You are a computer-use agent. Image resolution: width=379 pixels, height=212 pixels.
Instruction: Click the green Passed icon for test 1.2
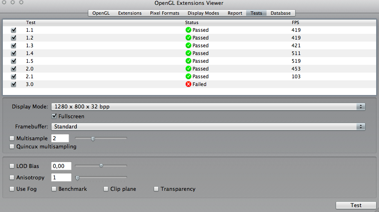pyautogui.click(x=188, y=38)
